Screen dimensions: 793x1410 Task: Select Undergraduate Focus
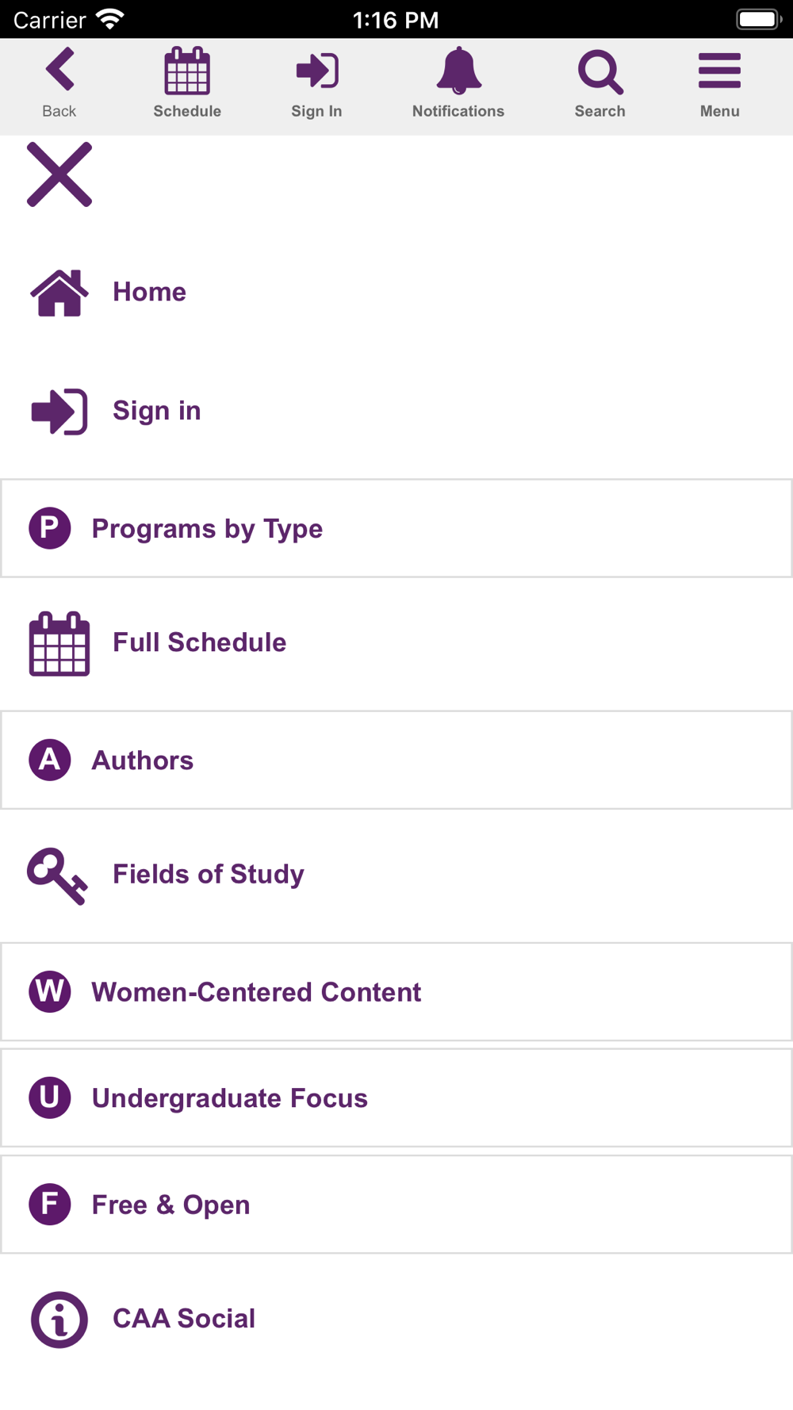pos(396,1098)
